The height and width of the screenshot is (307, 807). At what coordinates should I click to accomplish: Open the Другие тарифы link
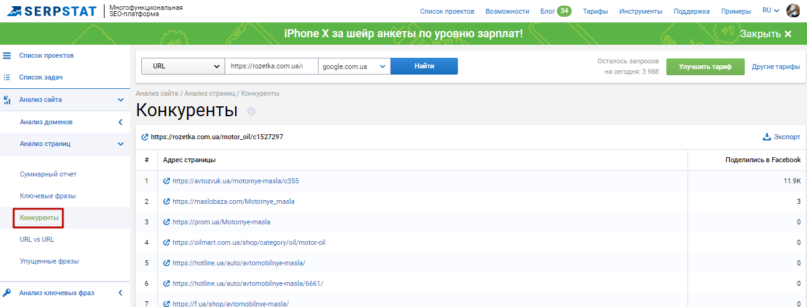click(x=776, y=66)
